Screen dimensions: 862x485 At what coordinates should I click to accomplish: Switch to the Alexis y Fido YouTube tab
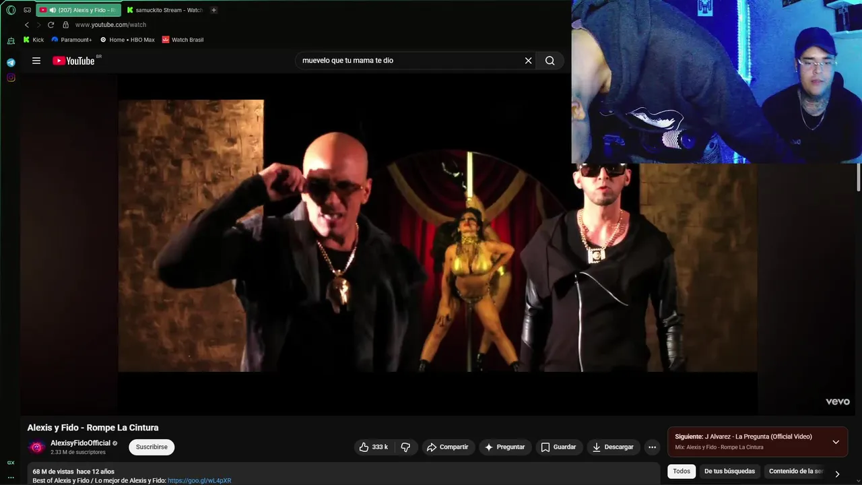click(77, 10)
